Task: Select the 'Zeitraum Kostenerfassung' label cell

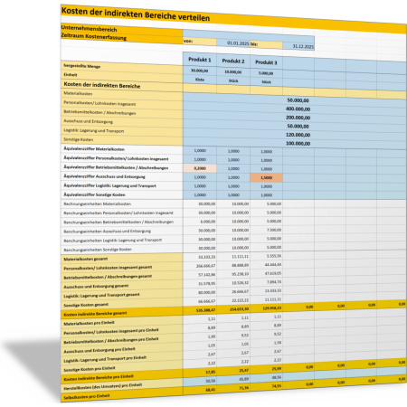Action: coord(121,38)
